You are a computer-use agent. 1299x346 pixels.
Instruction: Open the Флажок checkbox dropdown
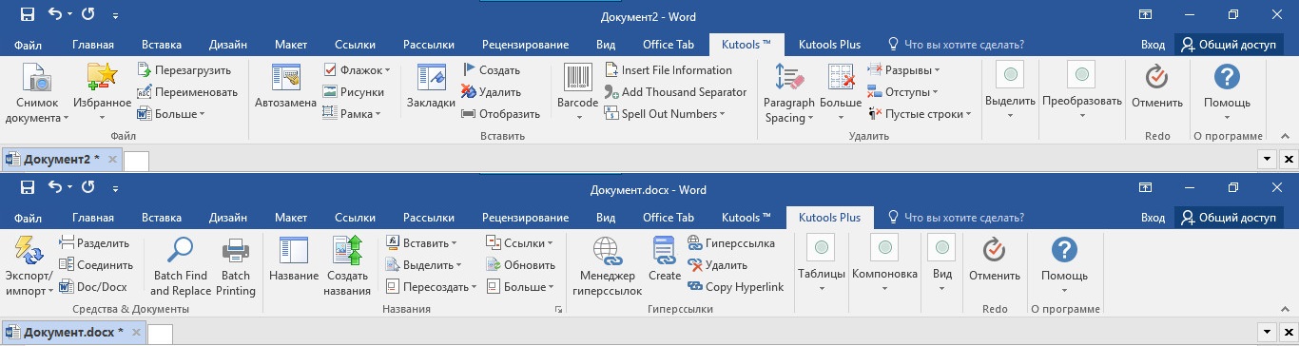[x=357, y=70]
